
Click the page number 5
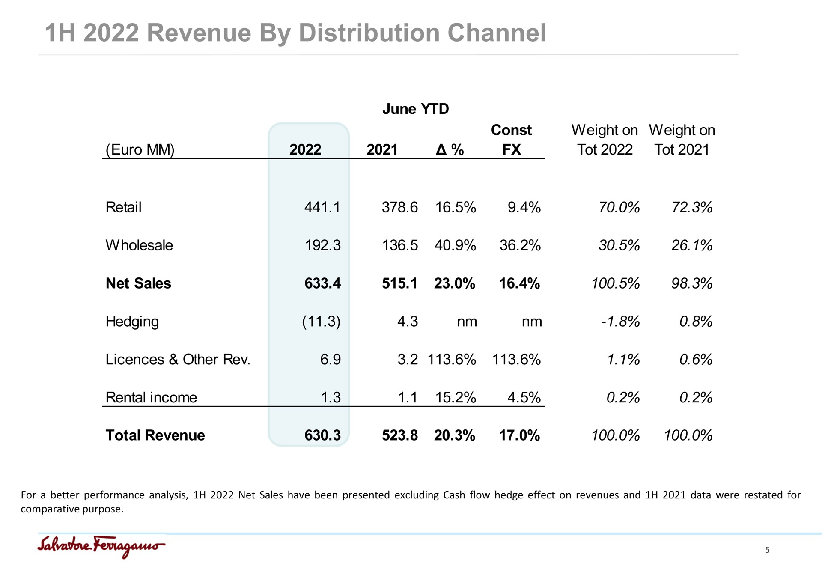(x=768, y=550)
